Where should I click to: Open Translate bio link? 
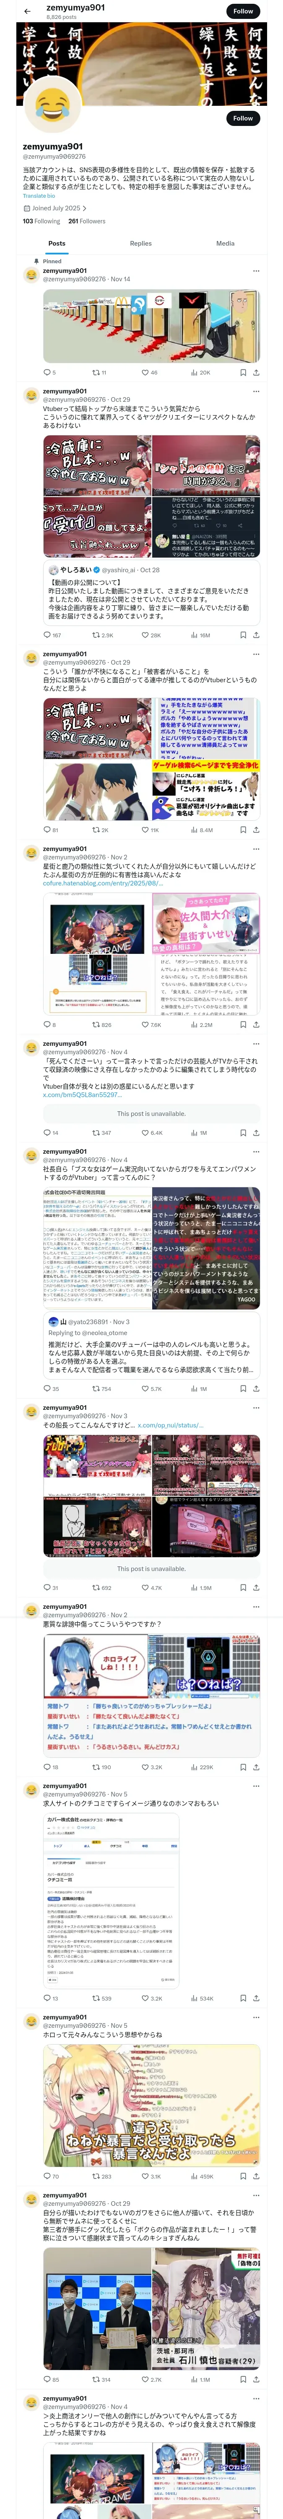click(39, 196)
